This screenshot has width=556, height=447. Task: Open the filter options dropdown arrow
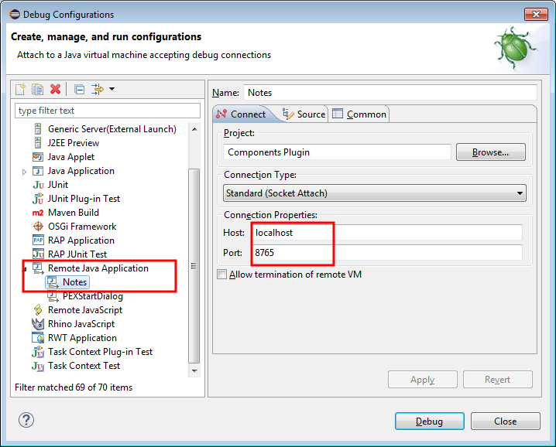[112, 90]
